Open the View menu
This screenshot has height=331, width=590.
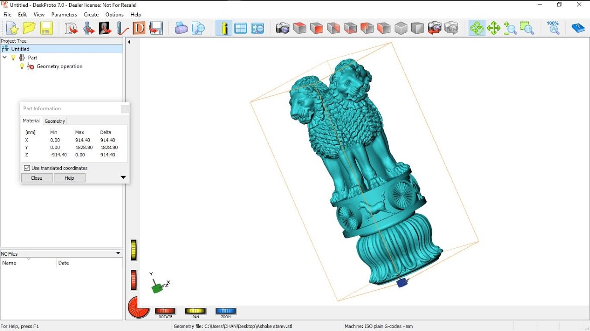pyautogui.click(x=39, y=15)
